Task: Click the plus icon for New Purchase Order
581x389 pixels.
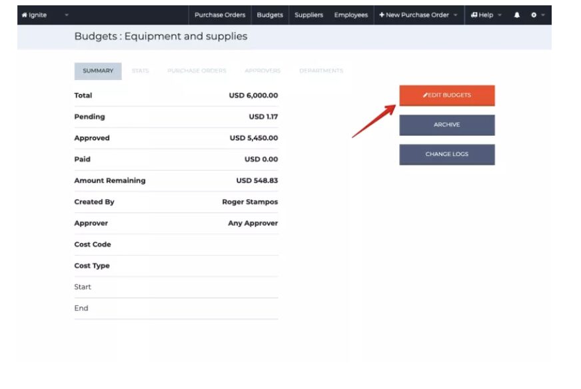Action: 382,15
